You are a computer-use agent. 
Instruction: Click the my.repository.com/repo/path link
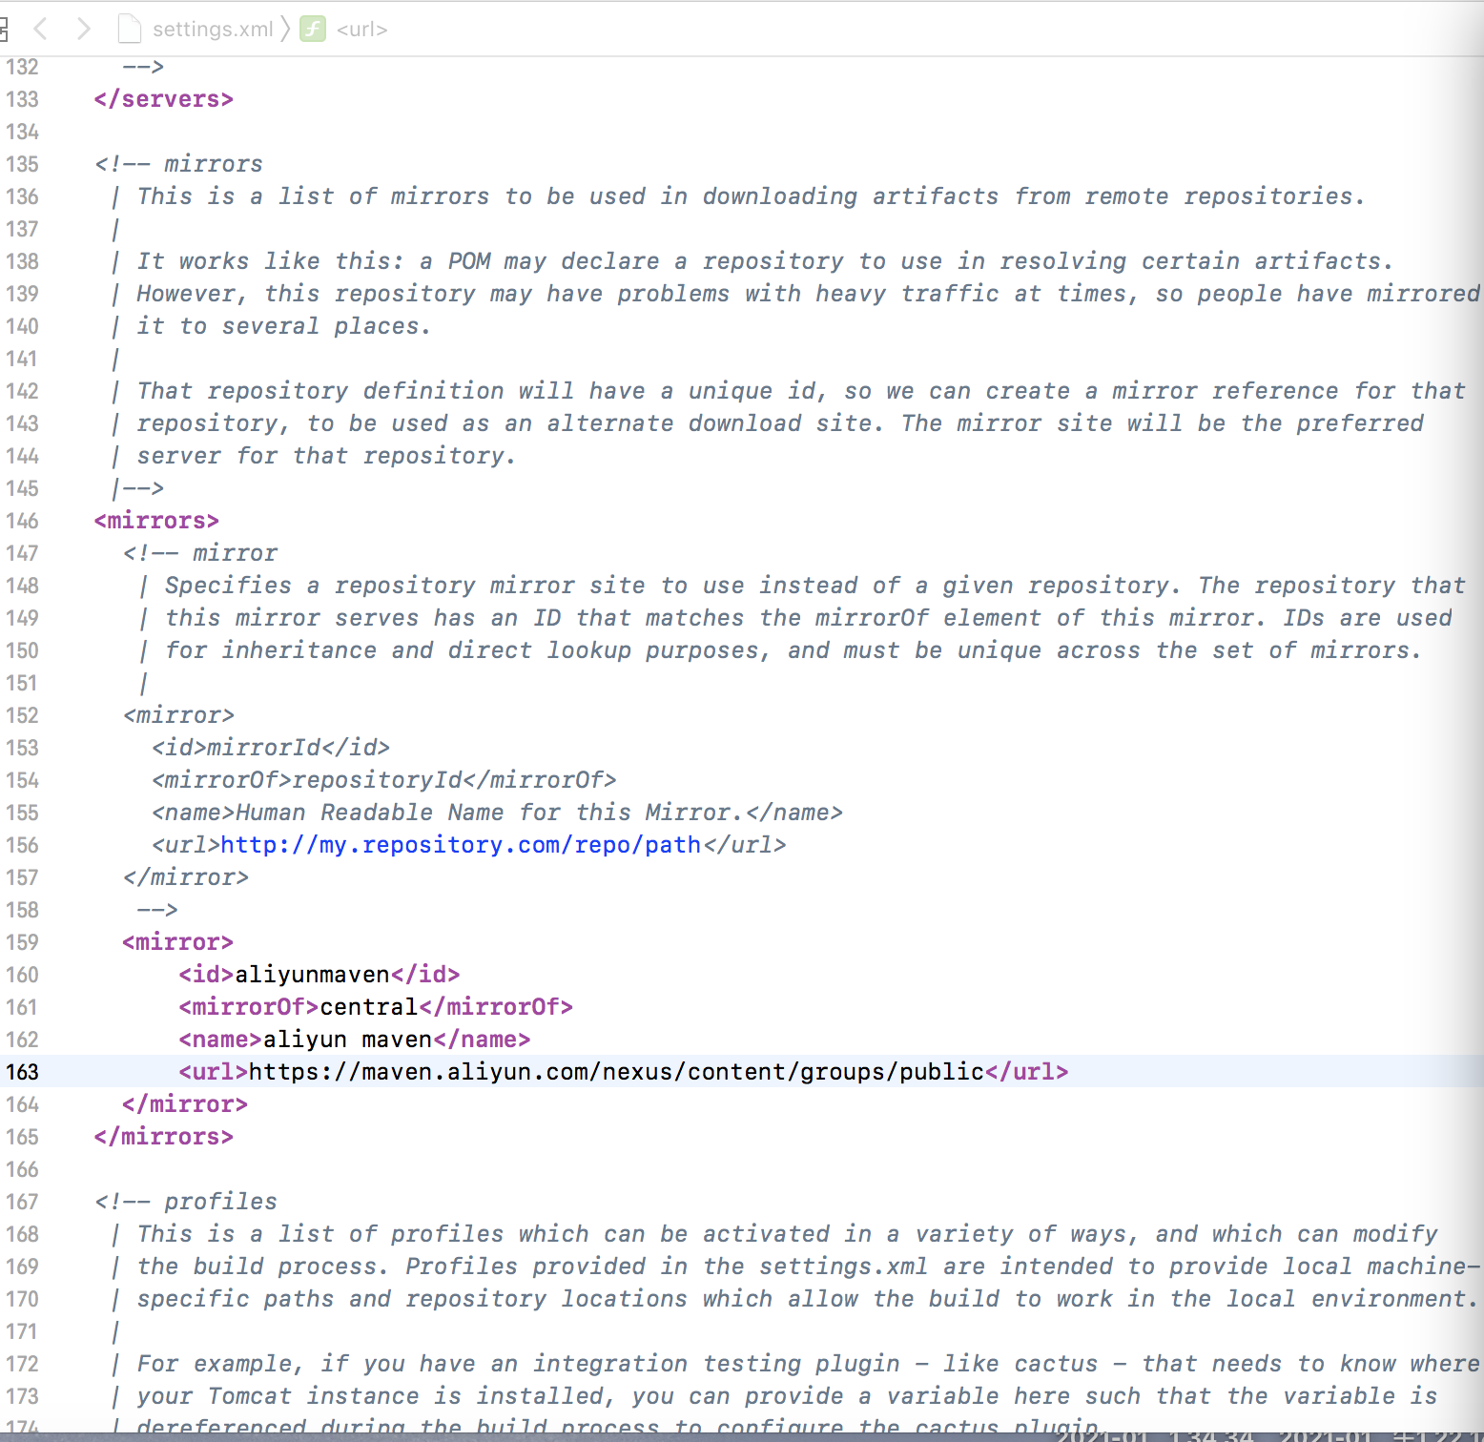[x=461, y=845]
